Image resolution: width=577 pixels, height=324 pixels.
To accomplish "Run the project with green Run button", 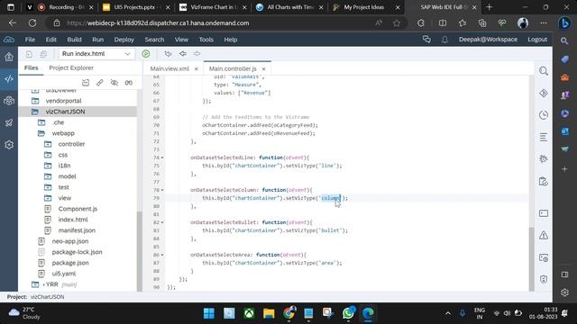I will tap(146, 54).
